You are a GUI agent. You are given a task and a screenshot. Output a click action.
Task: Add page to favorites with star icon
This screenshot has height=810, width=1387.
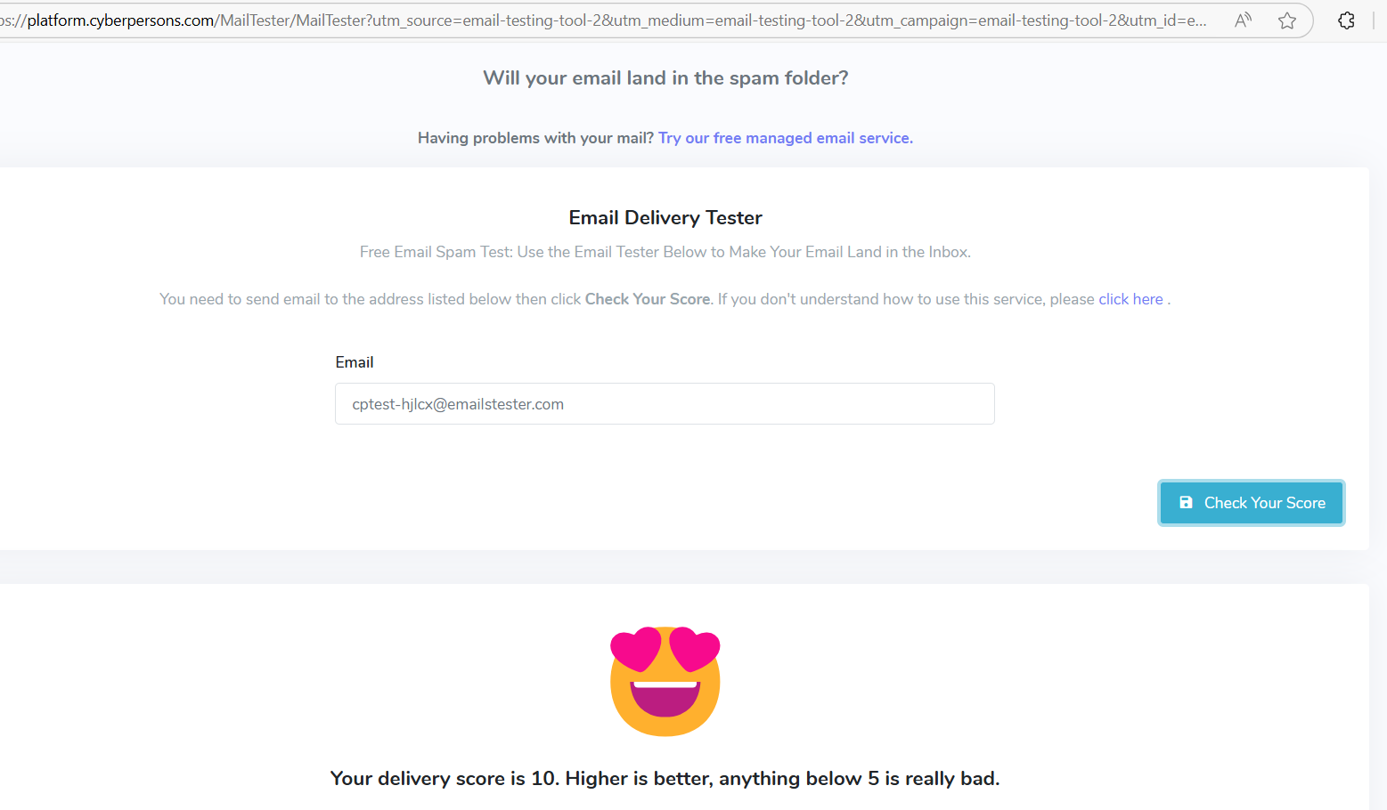click(x=1287, y=20)
